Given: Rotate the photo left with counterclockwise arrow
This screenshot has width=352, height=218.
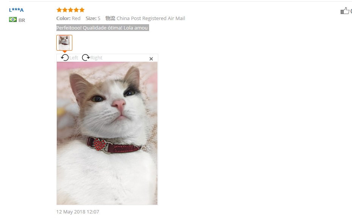Looking at the screenshot, I should click(x=65, y=58).
